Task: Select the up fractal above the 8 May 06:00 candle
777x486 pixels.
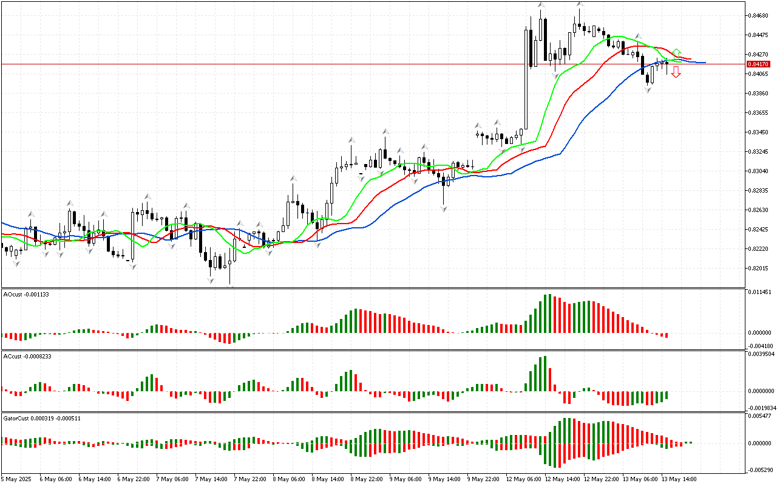Action: click(x=293, y=179)
